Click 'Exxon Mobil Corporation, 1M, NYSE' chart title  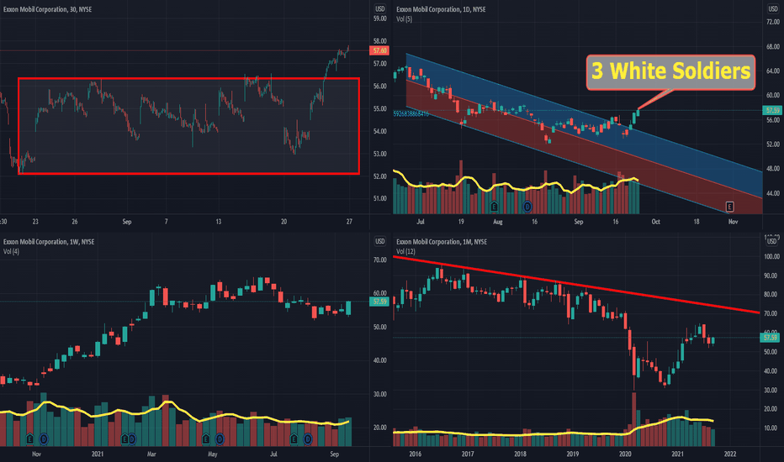pos(442,242)
